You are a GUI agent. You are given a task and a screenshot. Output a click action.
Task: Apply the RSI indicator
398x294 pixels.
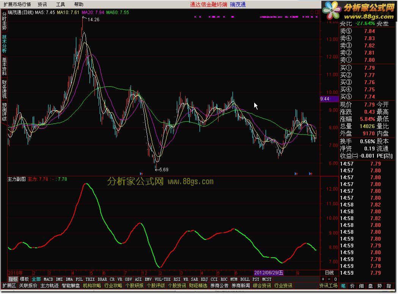pos(177,279)
